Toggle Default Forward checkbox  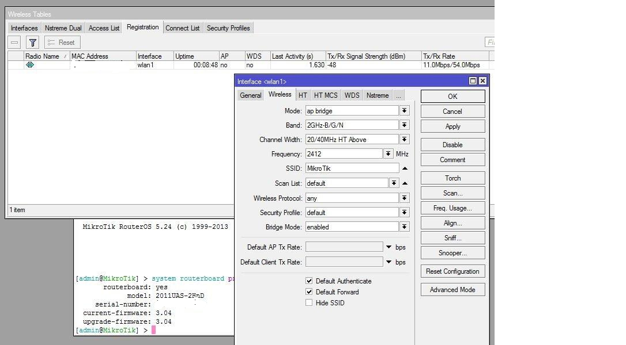(309, 292)
